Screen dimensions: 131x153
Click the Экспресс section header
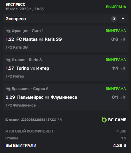tap(66, 19)
